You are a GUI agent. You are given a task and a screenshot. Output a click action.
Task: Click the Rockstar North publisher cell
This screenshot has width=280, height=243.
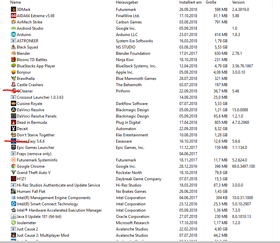[x=129, y=172]
